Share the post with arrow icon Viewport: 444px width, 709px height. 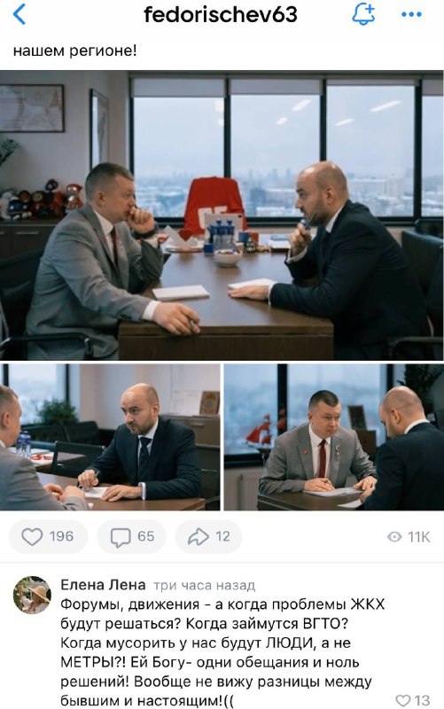pyautogui.click(x=199, y=537)
